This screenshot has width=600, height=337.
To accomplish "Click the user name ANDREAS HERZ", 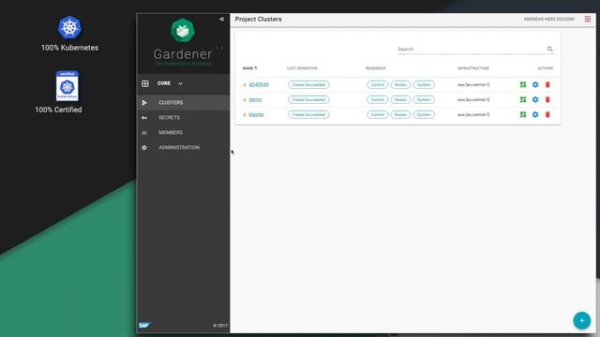I will (548, 19).
